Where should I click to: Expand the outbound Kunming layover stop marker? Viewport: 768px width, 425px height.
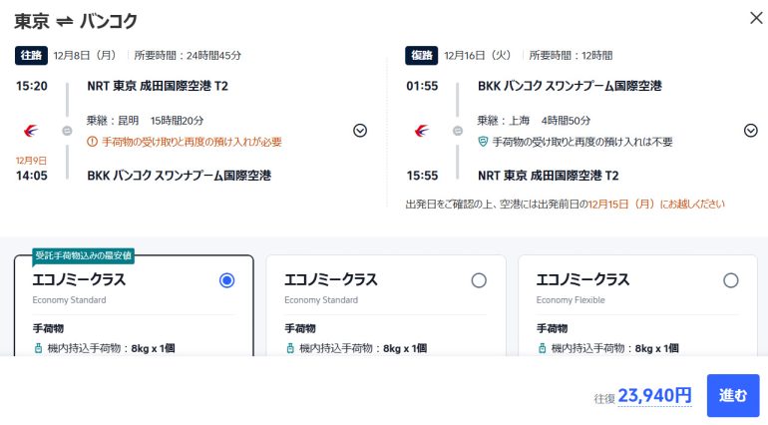[67, 131]
